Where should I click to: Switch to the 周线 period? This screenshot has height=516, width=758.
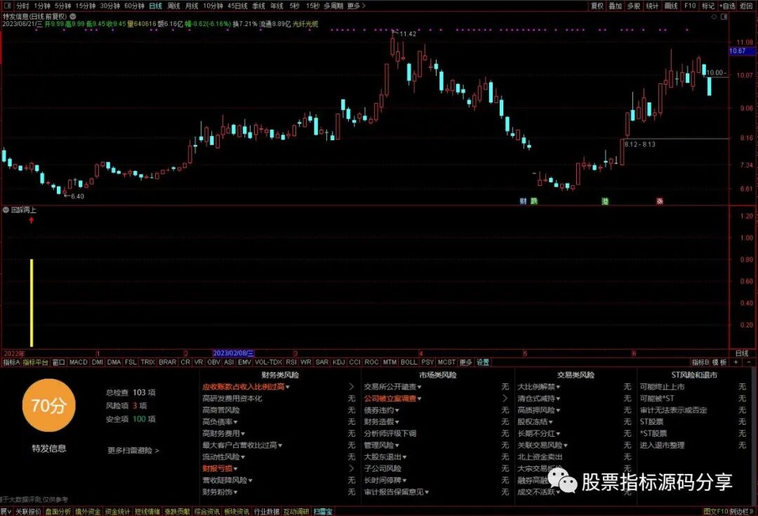point(173,6)
